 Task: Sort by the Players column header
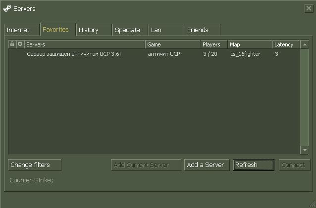[x=214, y=44]
